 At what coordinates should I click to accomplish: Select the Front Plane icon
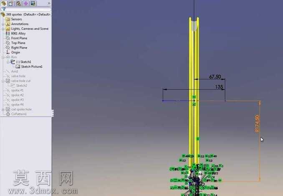click(8, 38)
